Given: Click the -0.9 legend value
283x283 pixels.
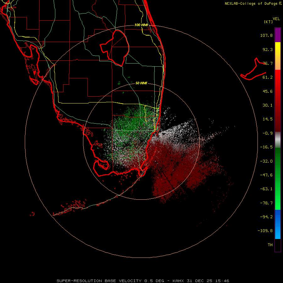Looking at the screenshot, I should point(268,133).
